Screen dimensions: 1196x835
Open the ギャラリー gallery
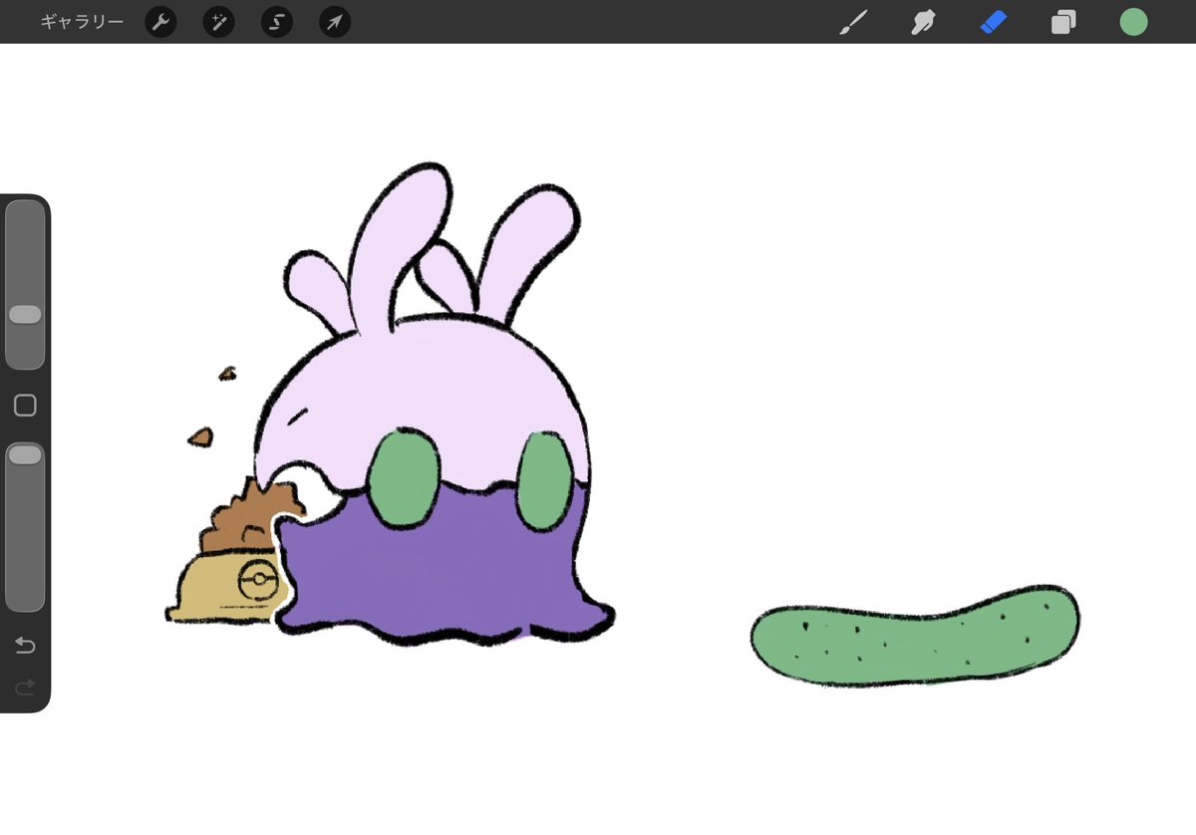coord(82,22)
